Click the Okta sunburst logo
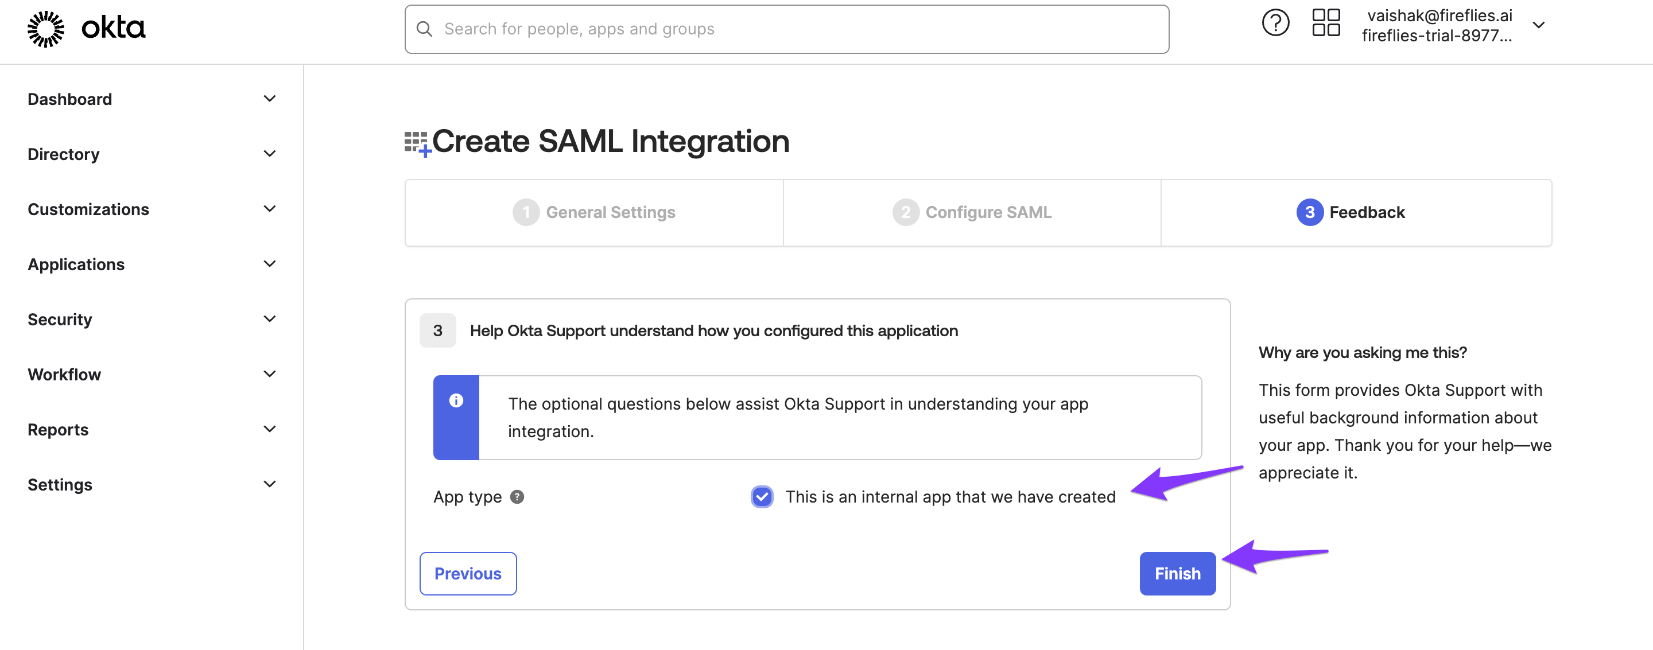 click(x=46, y=29)
